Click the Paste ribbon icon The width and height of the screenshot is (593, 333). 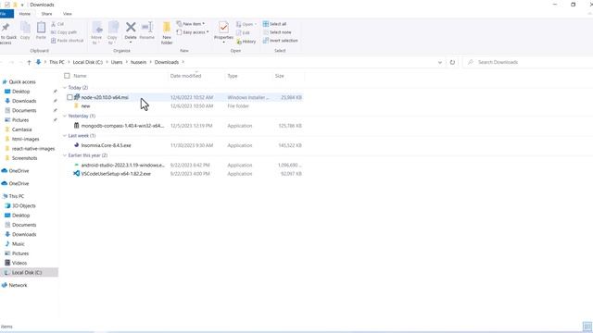coord(41,28)
